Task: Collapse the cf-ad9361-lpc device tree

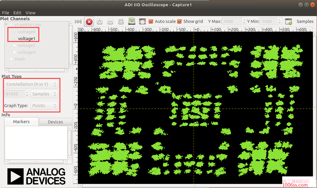Action: click(6, 24)
